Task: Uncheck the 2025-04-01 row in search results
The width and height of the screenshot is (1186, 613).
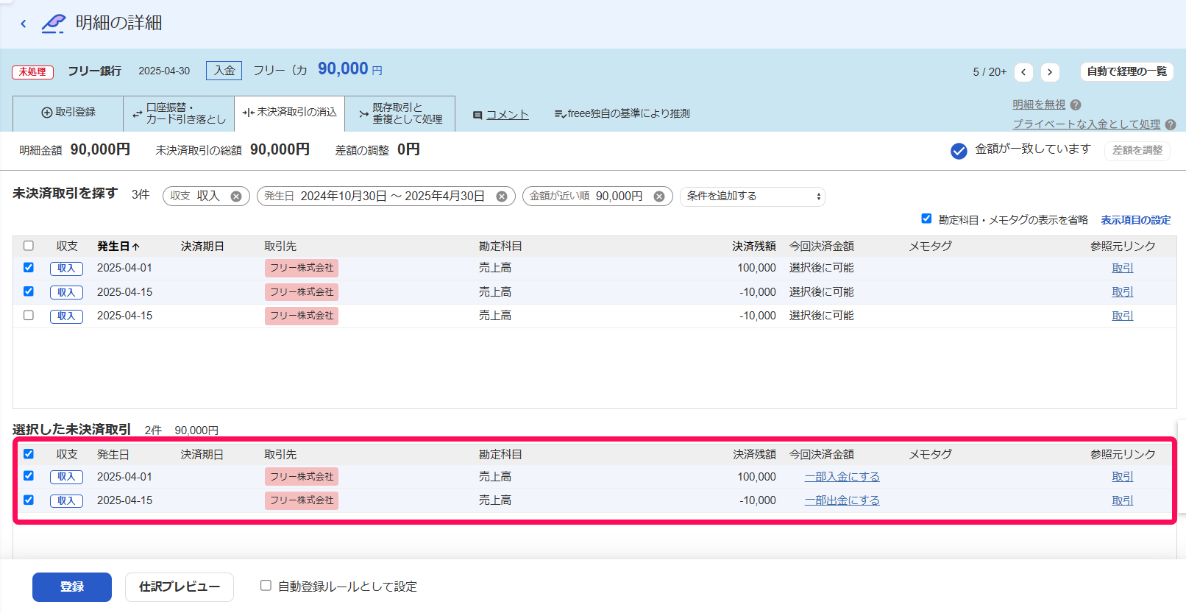Action: (29, 268)
